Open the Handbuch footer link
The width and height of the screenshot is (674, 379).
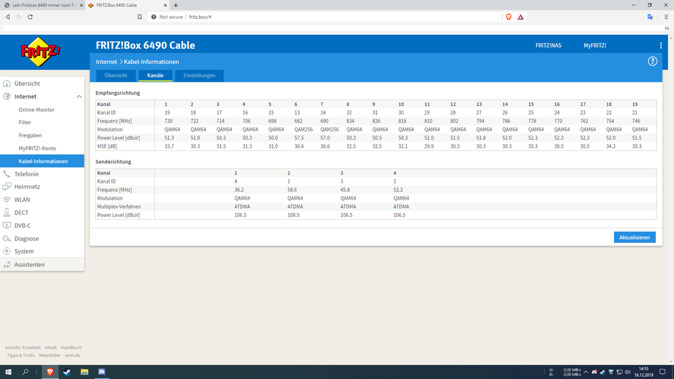click(72, 347)
